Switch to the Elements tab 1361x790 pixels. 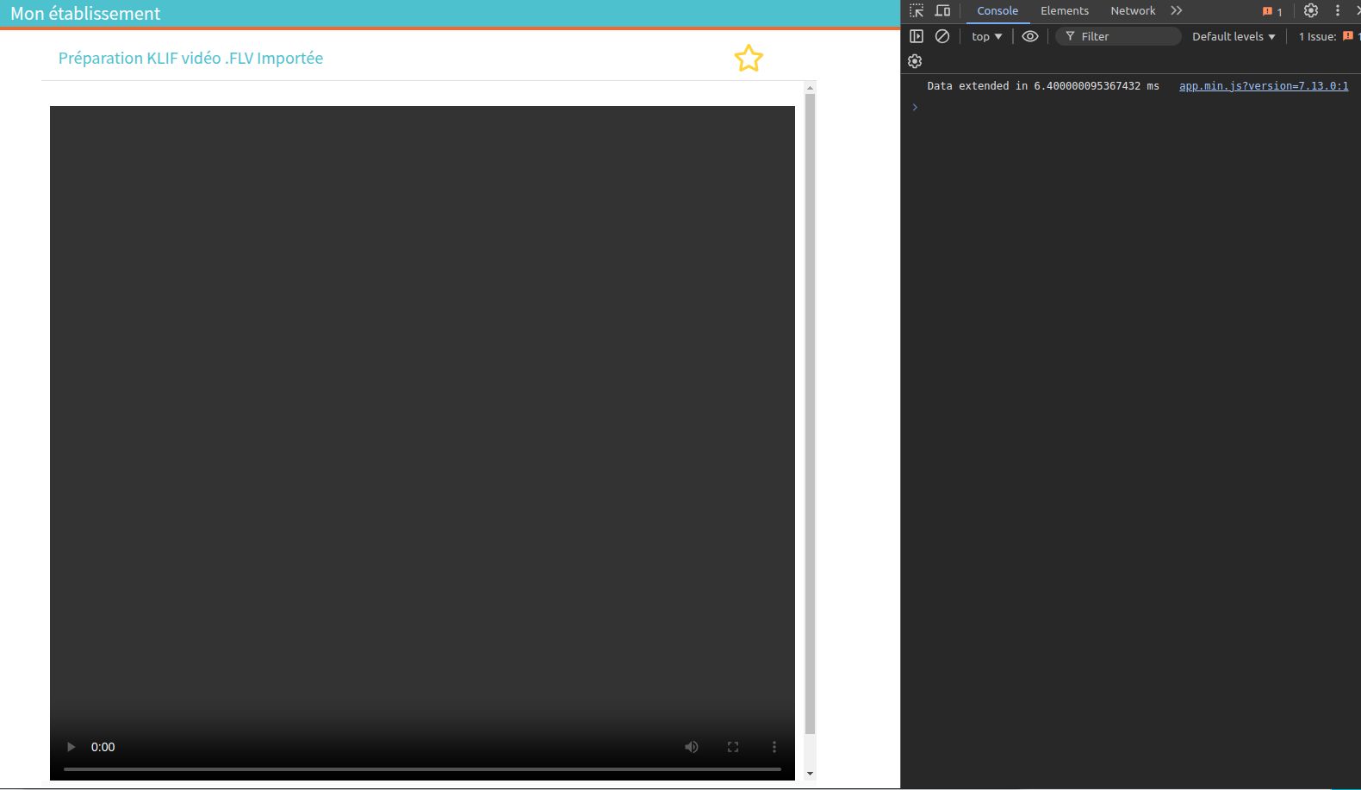pyautogui.click(x=1064, y=11)
